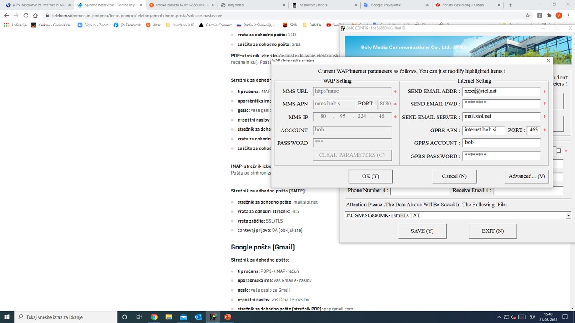Switch to Forum Gasilci.org tab
The width and height of the screenshot is (575, 323).
point(467,5)
